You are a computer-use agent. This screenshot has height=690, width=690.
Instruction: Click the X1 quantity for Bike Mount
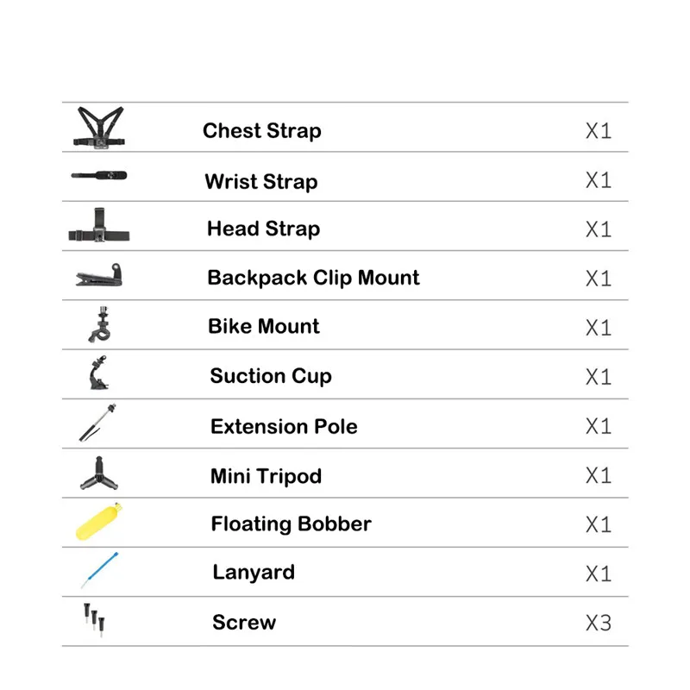599,328
